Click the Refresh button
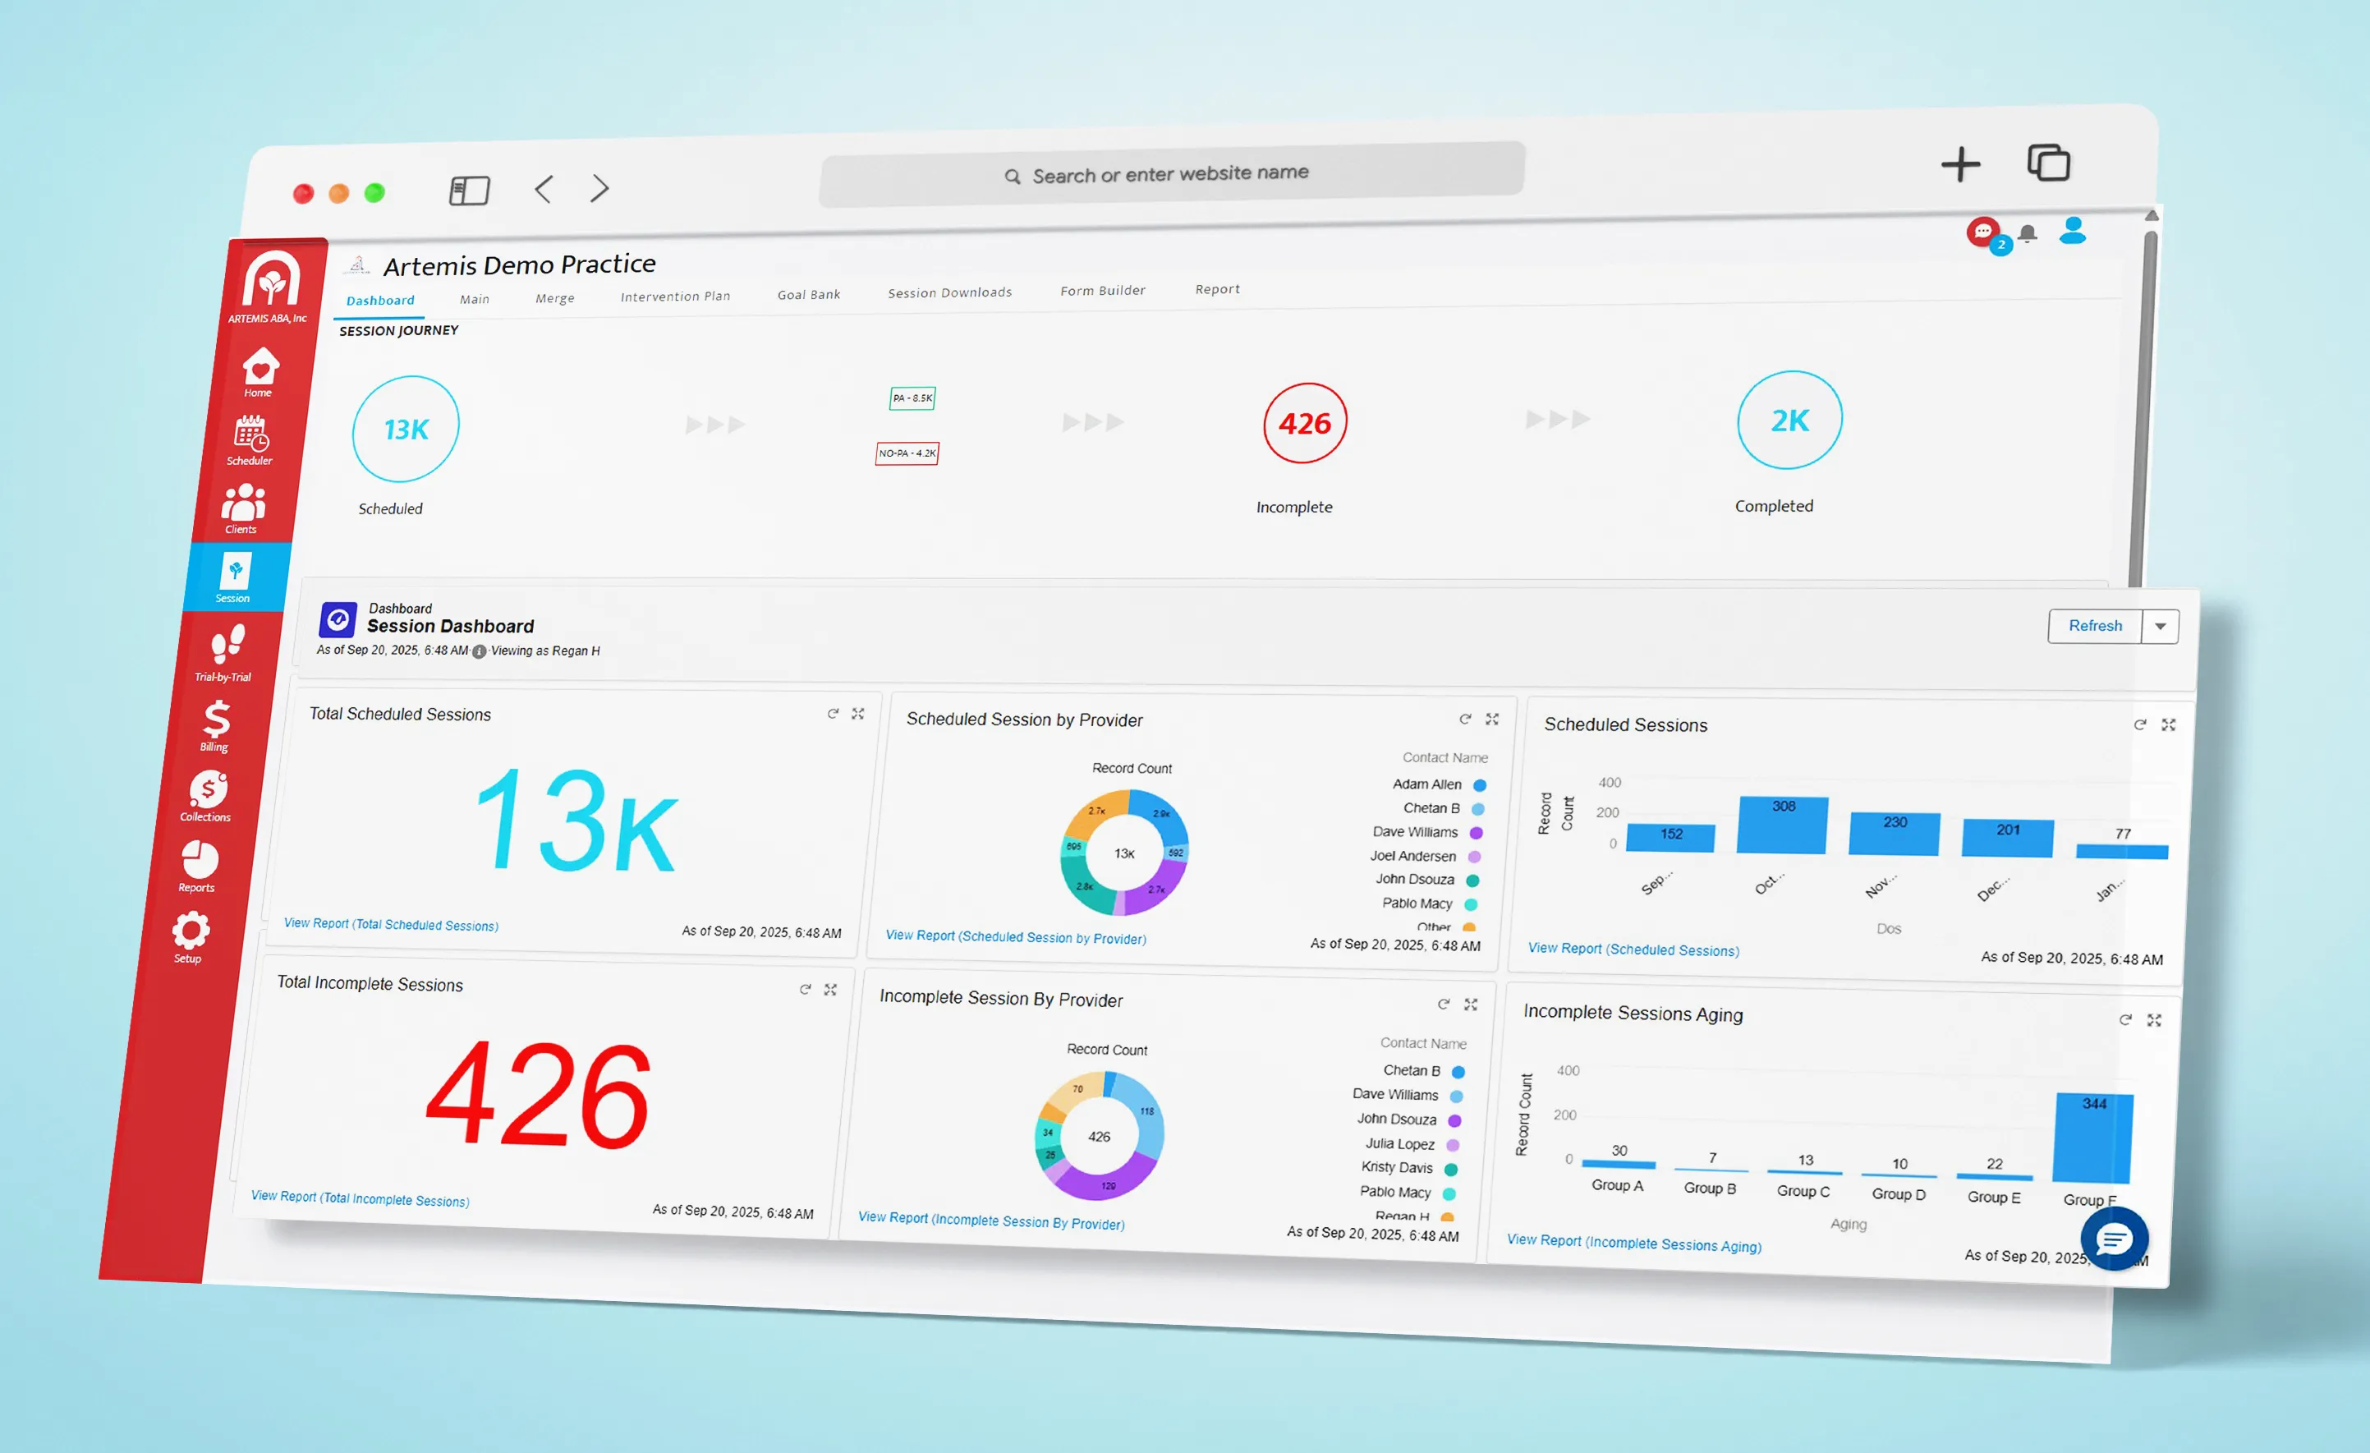This screenshot has width=2370, height=1453. (x=2096, y=625)
